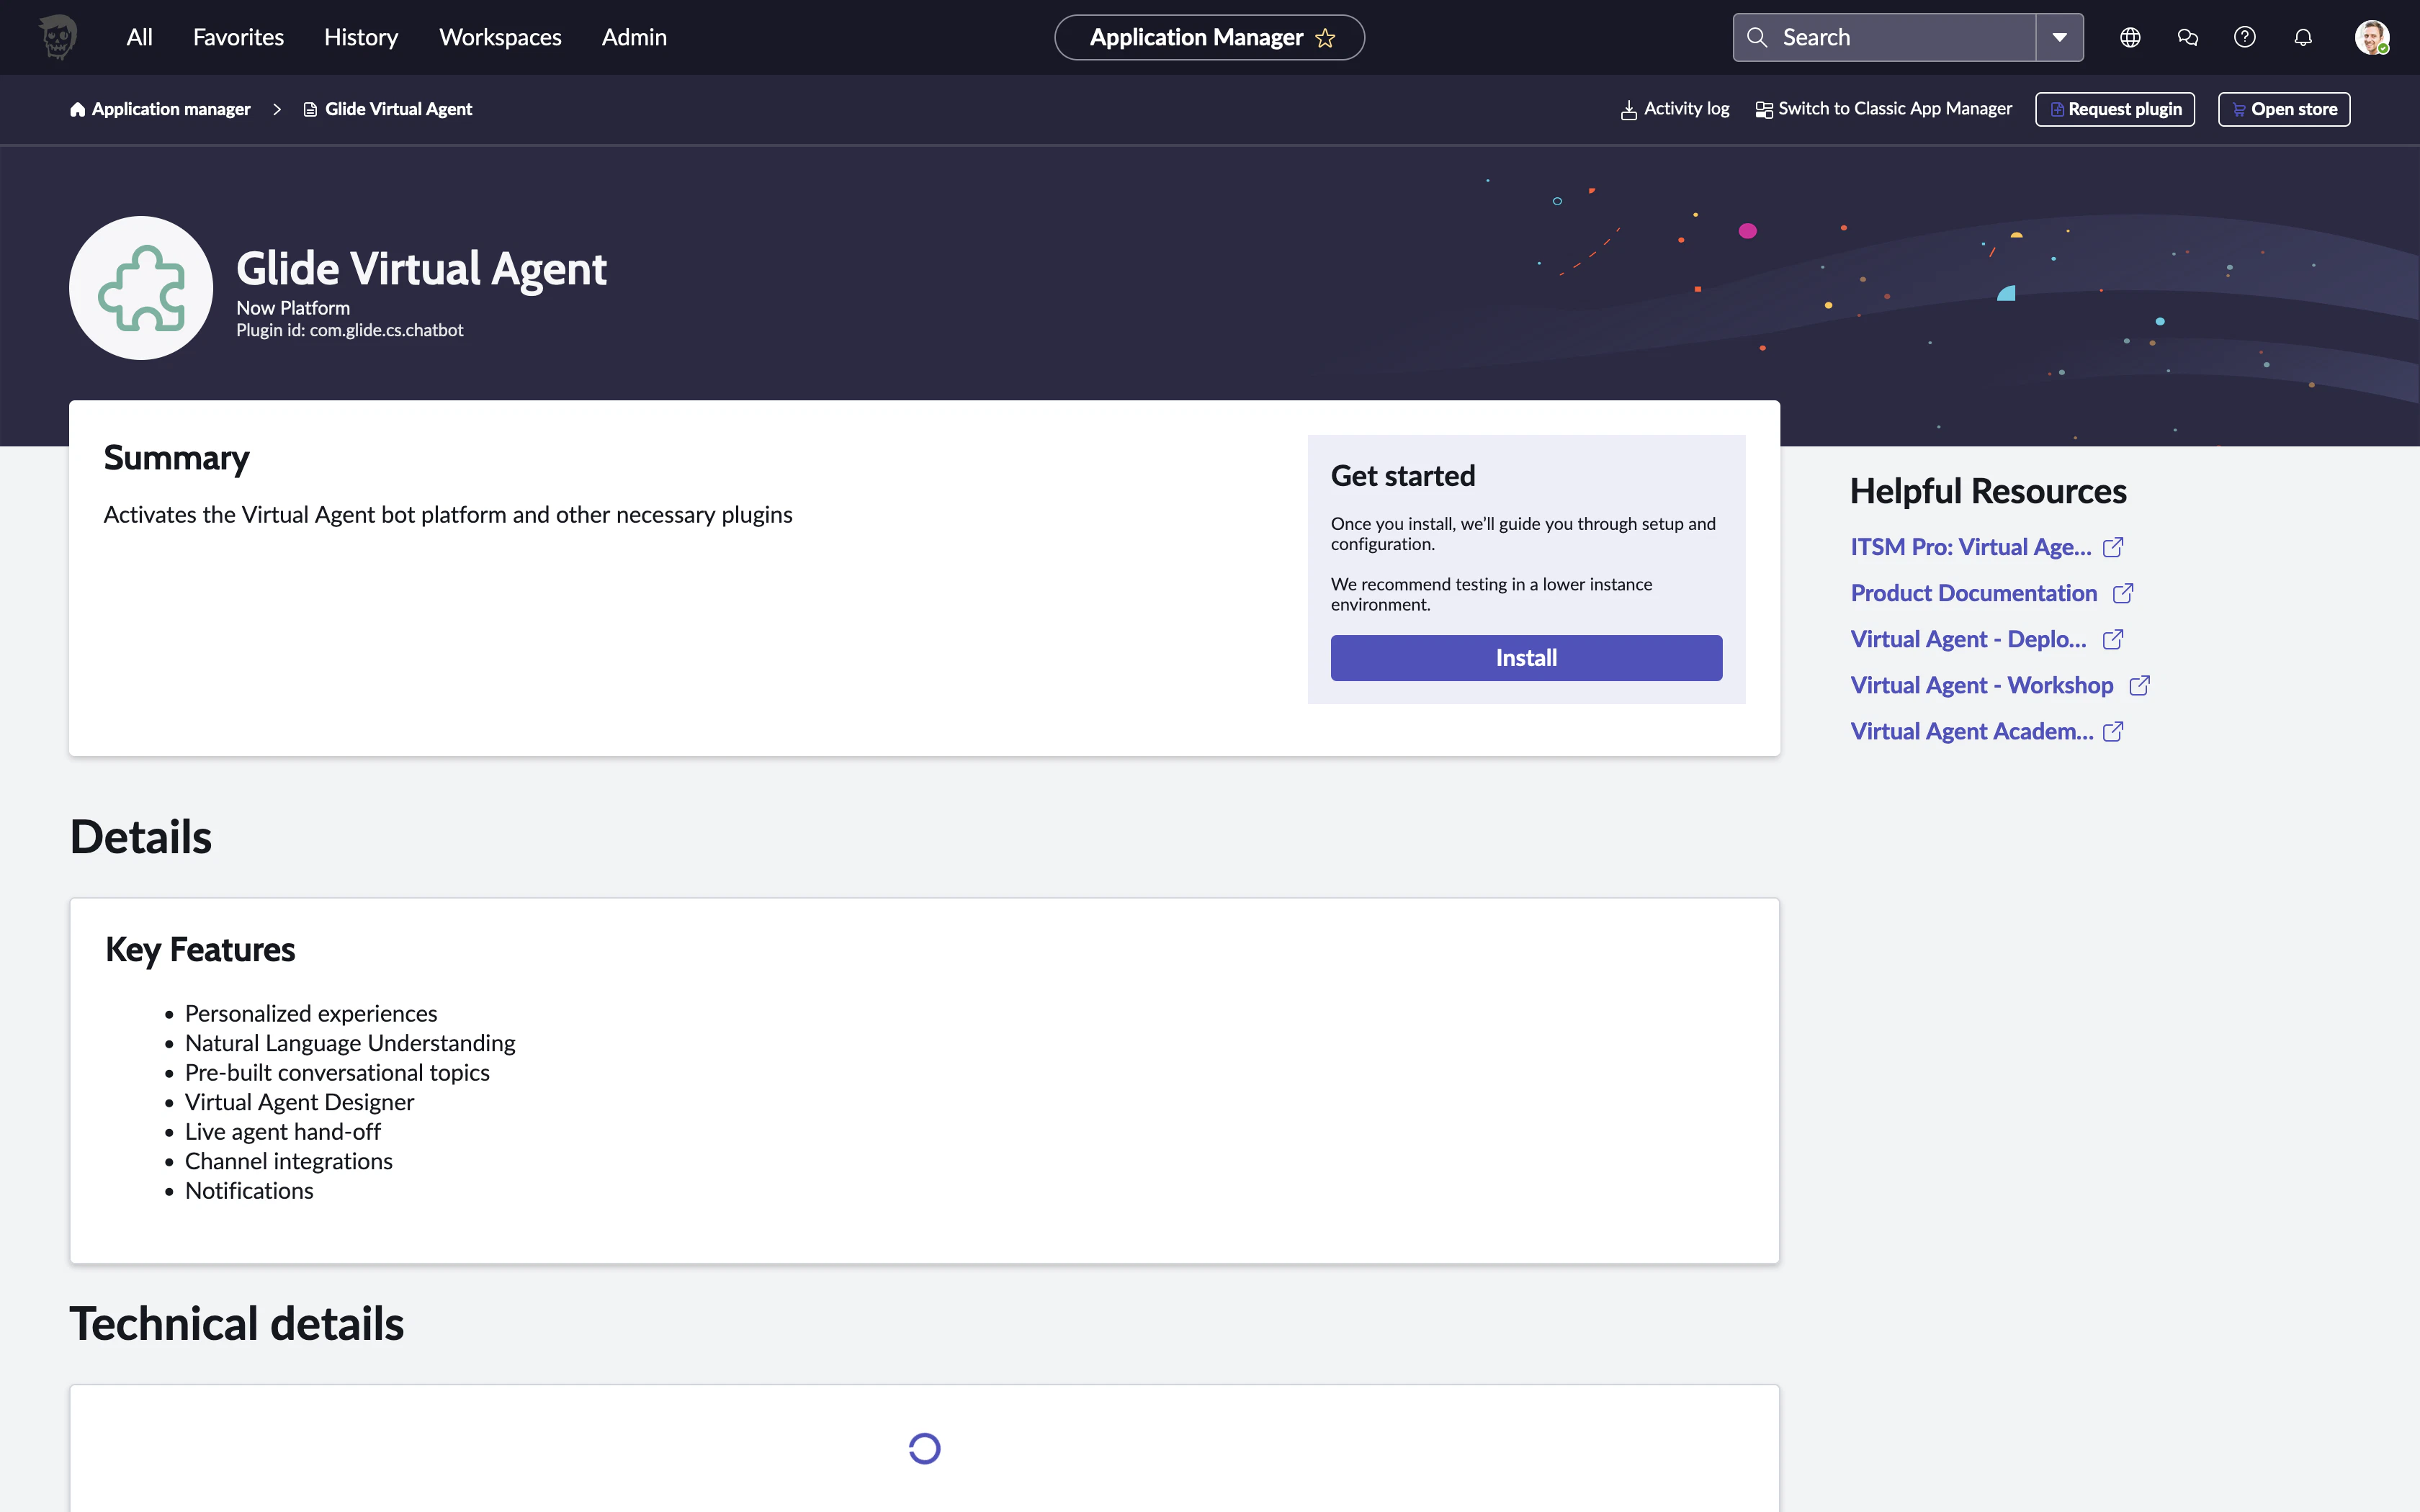Click the Application Manager title pill

click(x=1209, y=38)
